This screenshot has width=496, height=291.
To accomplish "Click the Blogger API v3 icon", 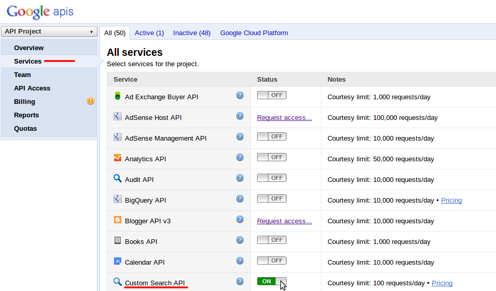I will point(117,220).
